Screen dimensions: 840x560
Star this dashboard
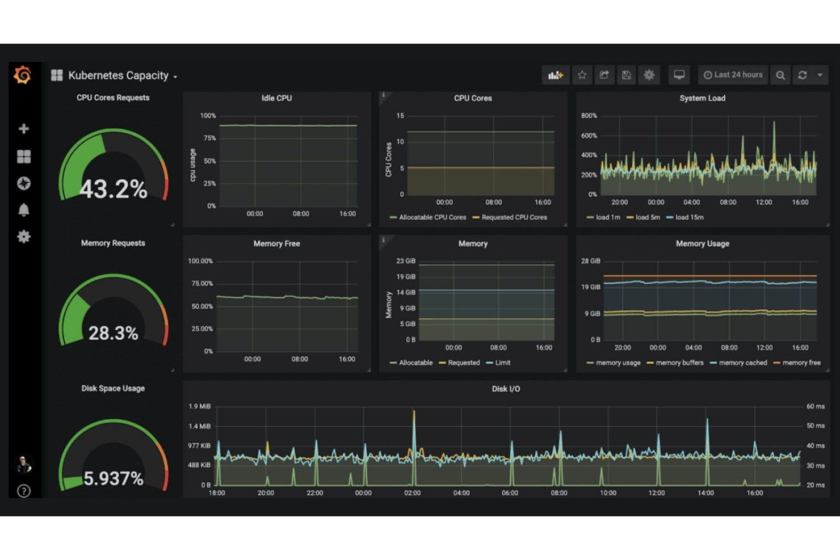[582, 74]
